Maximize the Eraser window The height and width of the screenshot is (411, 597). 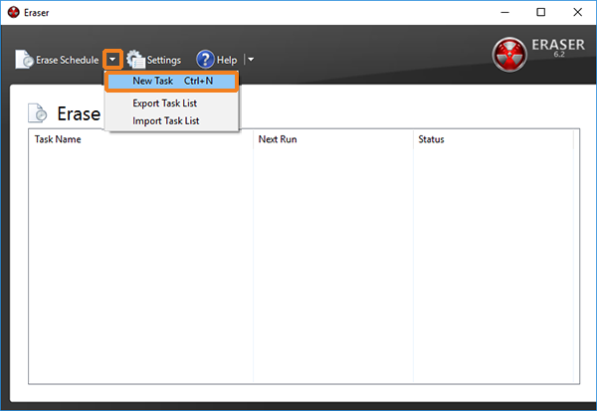(540, 12)
